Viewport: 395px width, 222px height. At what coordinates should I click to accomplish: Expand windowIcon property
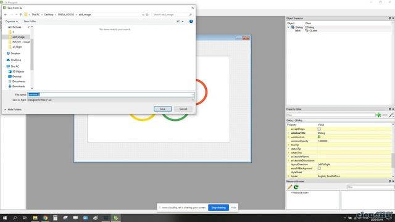(x=288, y=137)
